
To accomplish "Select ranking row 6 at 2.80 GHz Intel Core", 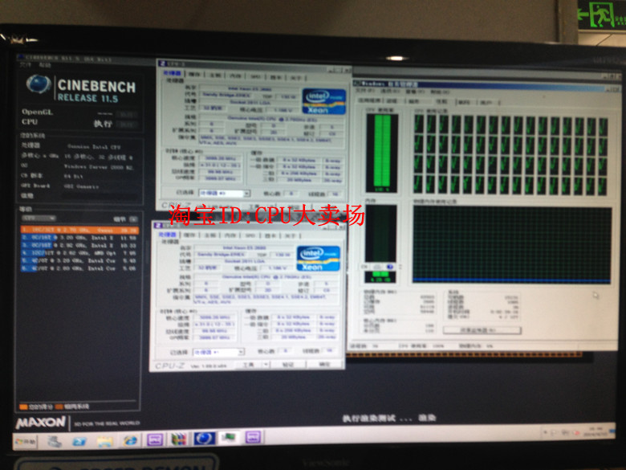I will [x=79, y=268].
